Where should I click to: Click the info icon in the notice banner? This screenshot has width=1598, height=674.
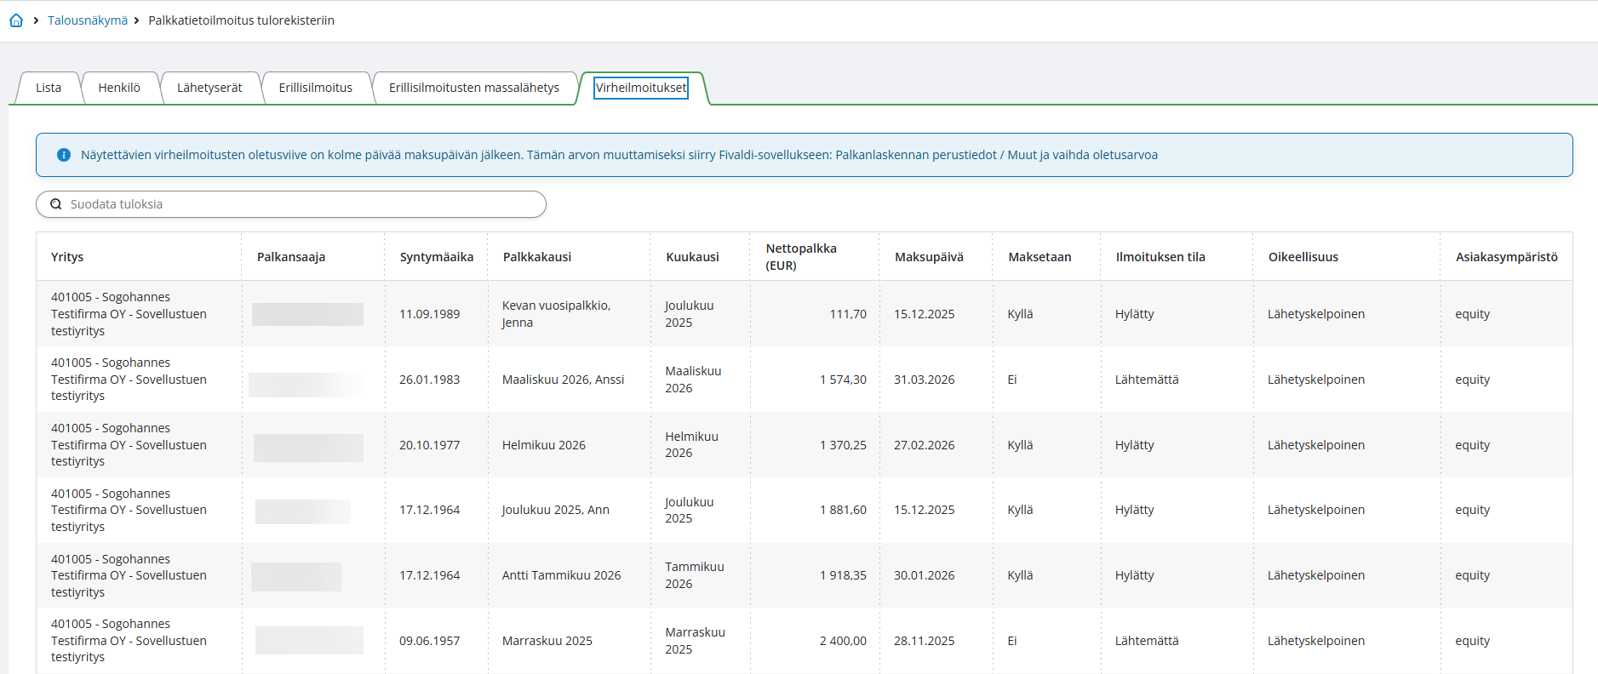(x=63, y=155)
